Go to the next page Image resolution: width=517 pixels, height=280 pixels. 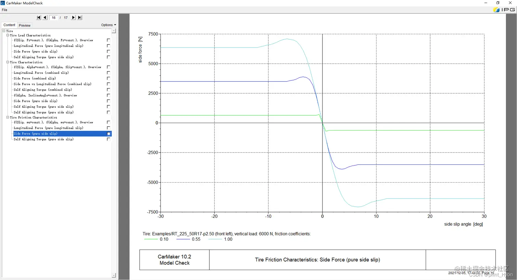73,18
